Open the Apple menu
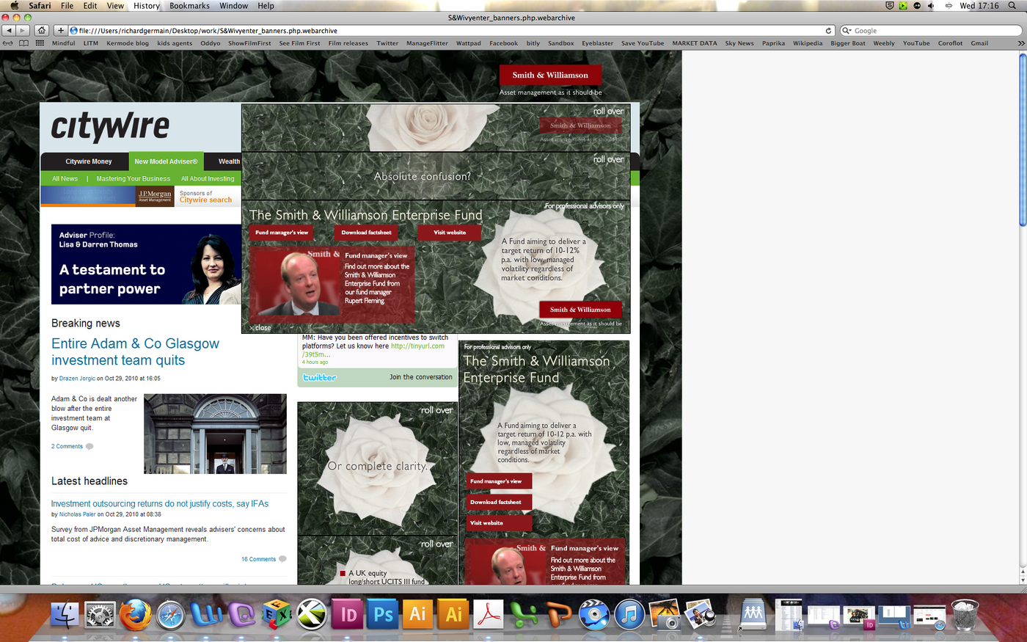Image resolution: width=1027 pixels, height=642 pixels. tap(14, 5)
